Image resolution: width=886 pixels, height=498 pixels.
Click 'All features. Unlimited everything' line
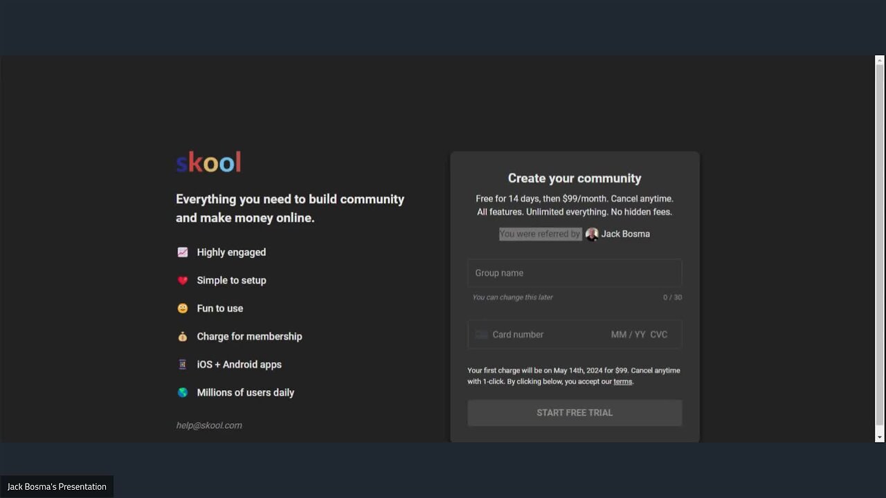[575, 212]
